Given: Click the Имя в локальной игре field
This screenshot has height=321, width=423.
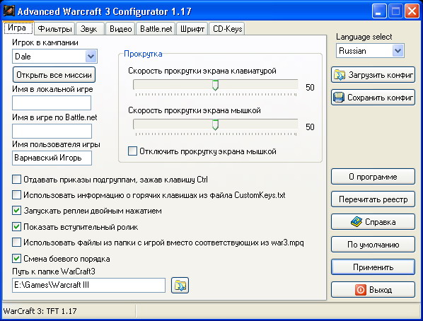Looking at the screenshot, I should 52,103.
